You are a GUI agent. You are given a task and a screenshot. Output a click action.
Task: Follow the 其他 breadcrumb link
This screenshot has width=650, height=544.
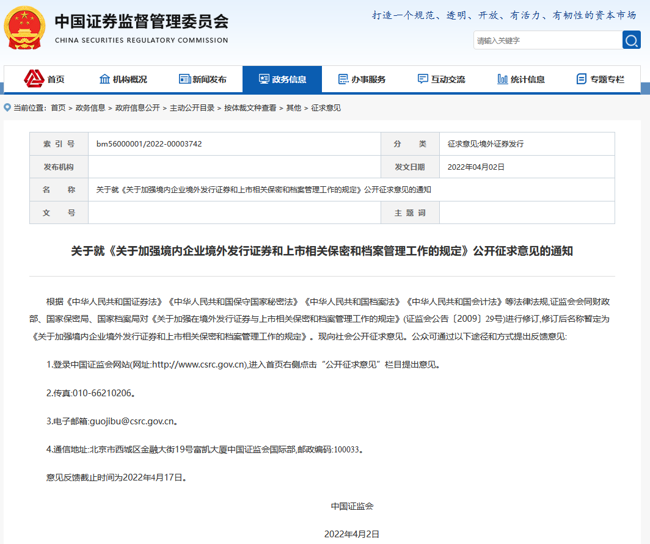click(x=294, y=107)
